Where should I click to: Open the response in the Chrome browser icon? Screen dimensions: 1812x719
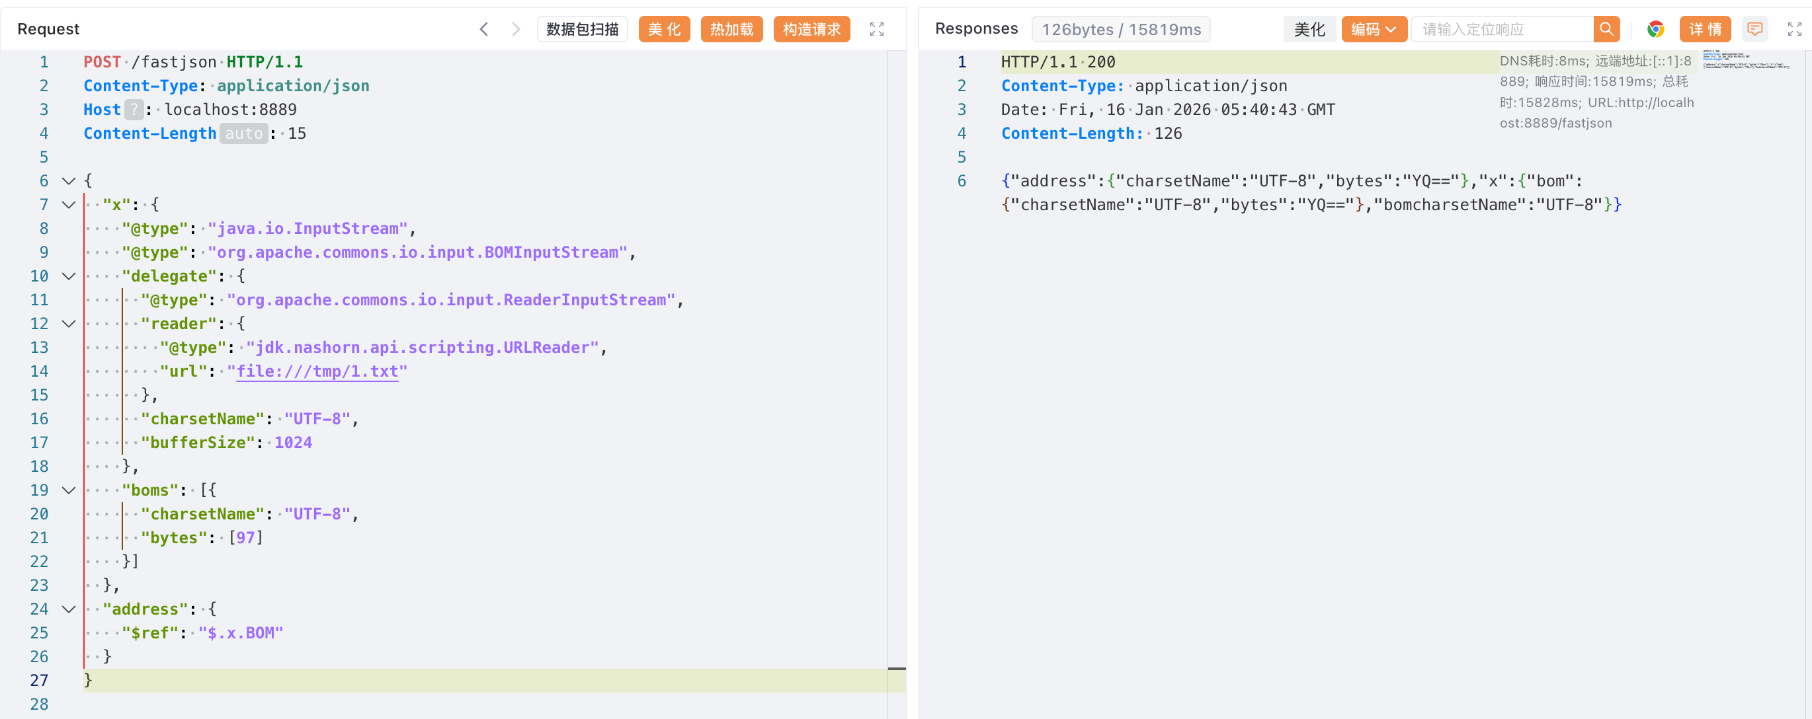tap(1655, 29)
